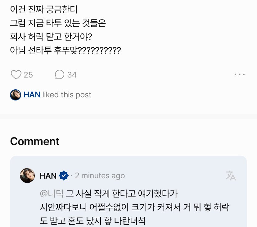Viewport: 257px width, 227px height.
Task: Open HAN's small avatar beside 'liked this post'
Action: pos(16,95)
